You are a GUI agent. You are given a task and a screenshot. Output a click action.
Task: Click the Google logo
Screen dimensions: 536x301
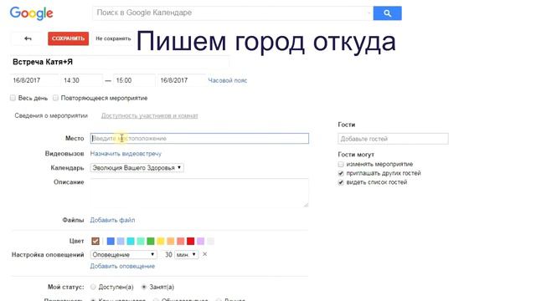coord(31,13)
